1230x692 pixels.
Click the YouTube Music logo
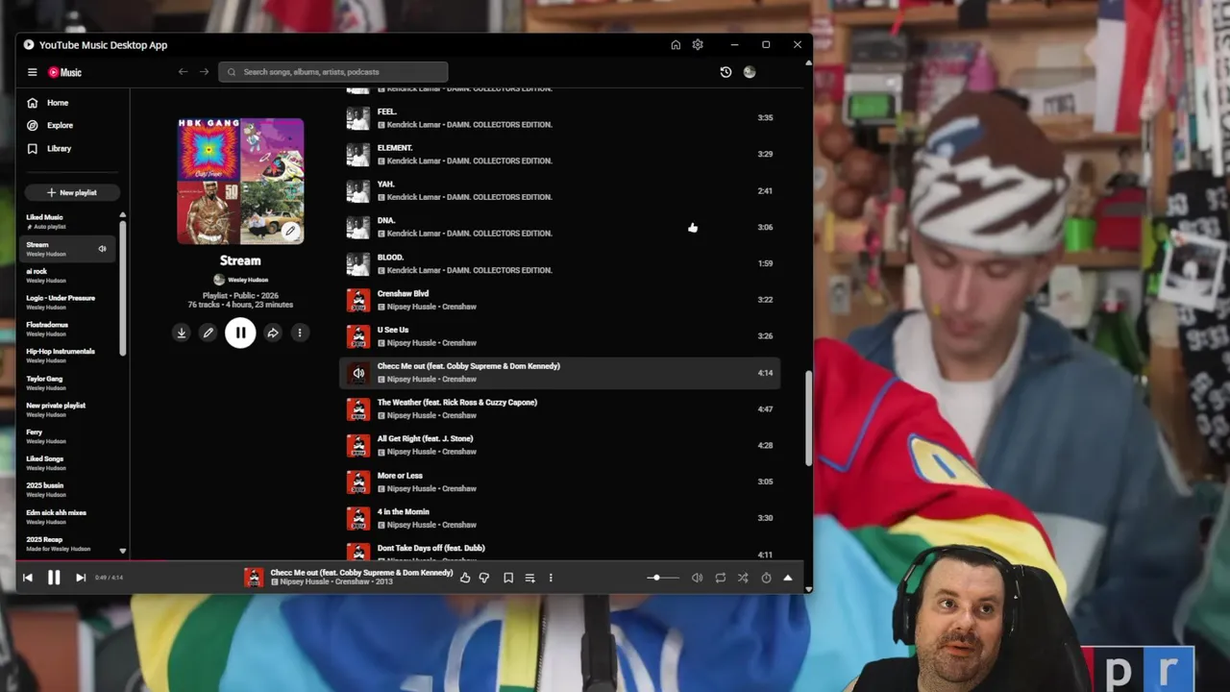click(65, 72)
